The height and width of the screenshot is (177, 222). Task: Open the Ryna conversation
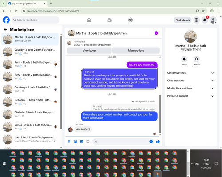click(30, 76)
